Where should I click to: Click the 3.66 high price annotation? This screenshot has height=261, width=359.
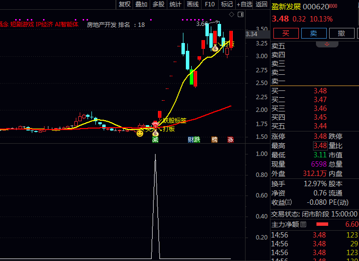click(202, 24)
